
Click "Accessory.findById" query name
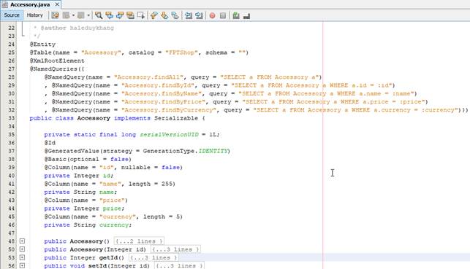point(158,85)
